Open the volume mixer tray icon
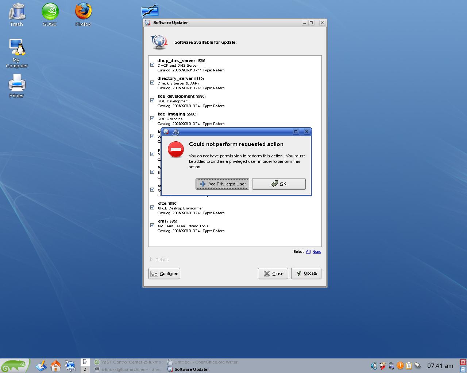The width and height of the screenshot is (467, 373). 374,365
